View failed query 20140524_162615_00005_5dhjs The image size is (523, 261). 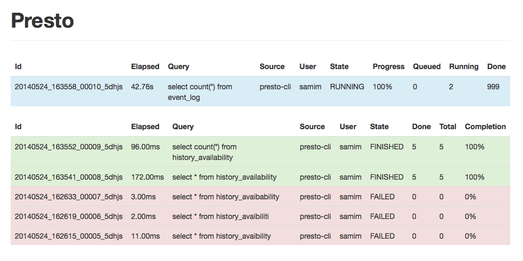coord(69,236)
